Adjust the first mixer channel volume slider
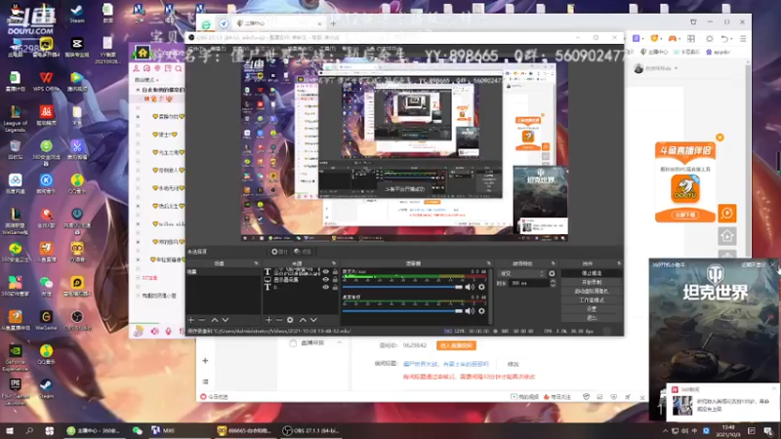This screenshot has height=439, width=781. [x=402, y=287]
